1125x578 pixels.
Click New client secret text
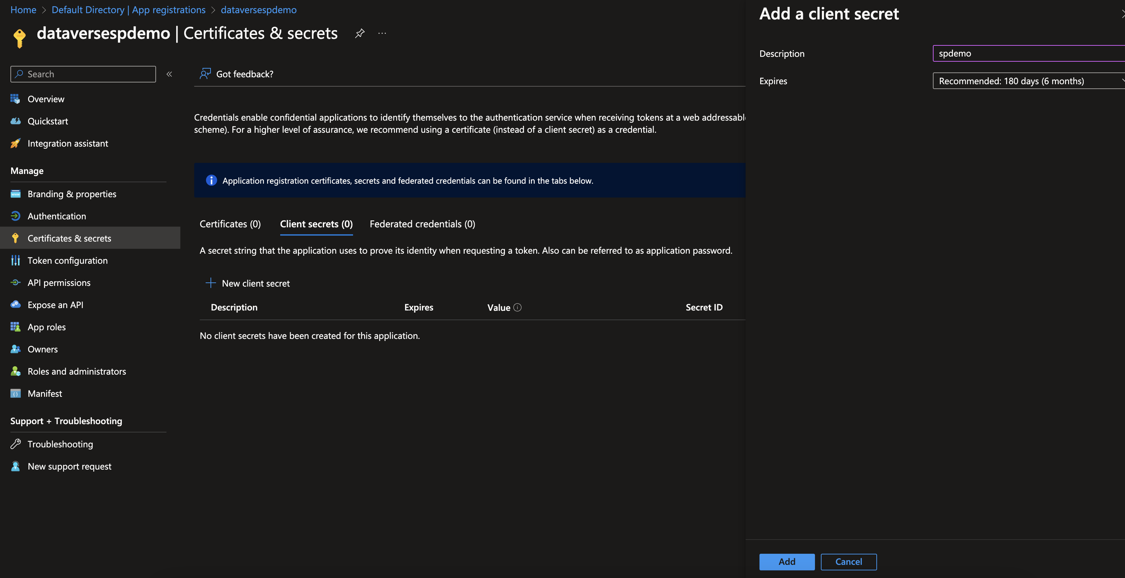tap(256, 283)
